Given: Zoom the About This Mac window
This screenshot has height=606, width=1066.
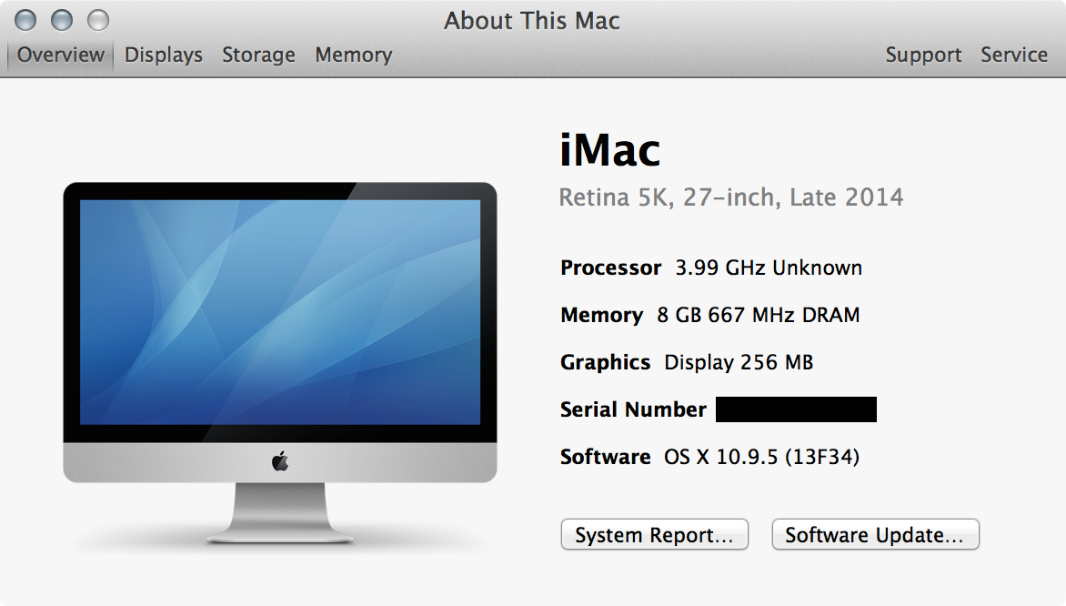Looking at the screenshot, I should pos(98,20).
